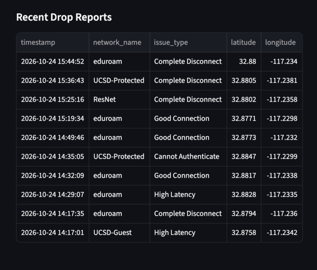Select longitude value -117.2335
The width and height of the screenshot is (317, 270).
pyautogui.click(x=282, y=195)
